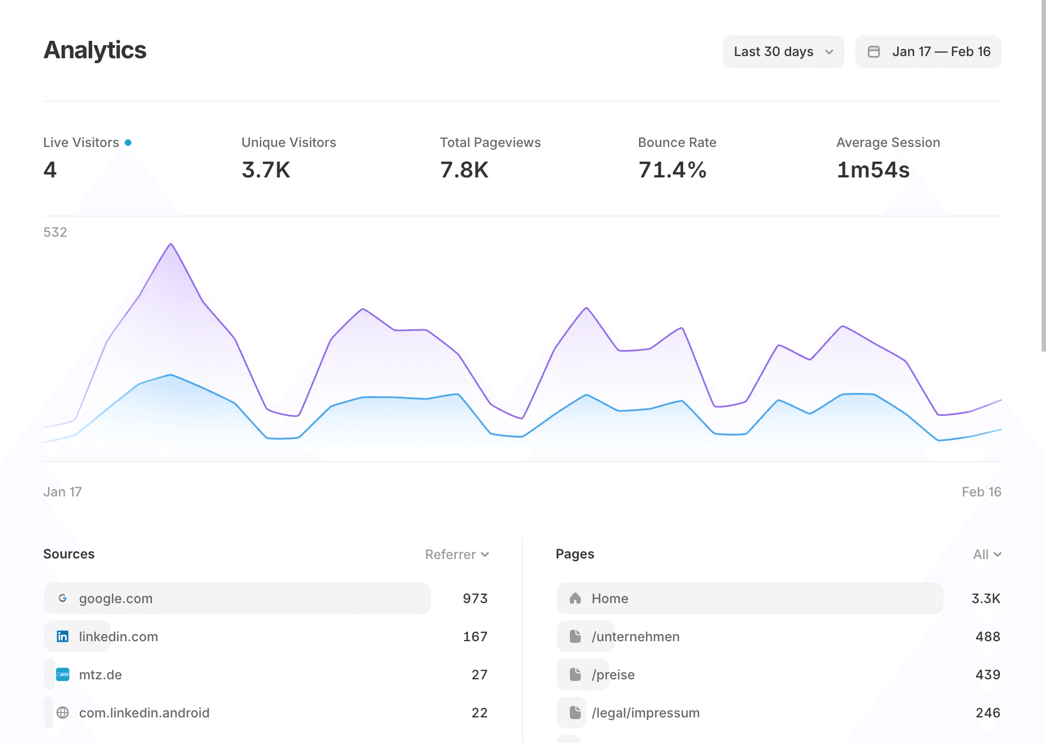Expand the Referrer filter dropdown
Screen dimensions: 1046x743
[x=457, y=554]
